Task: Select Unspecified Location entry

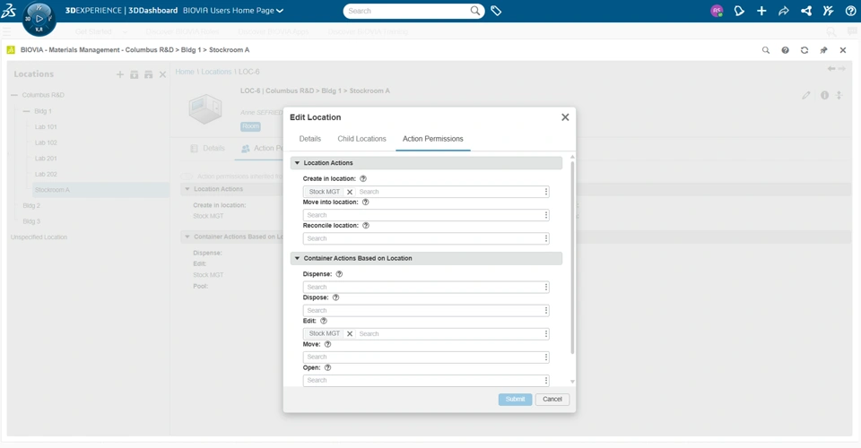Action: pos(39,237)
